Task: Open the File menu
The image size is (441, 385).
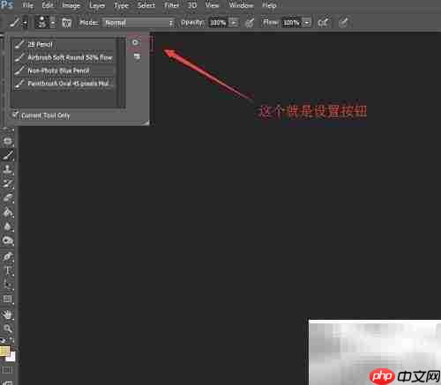Action: click(27, 5)
